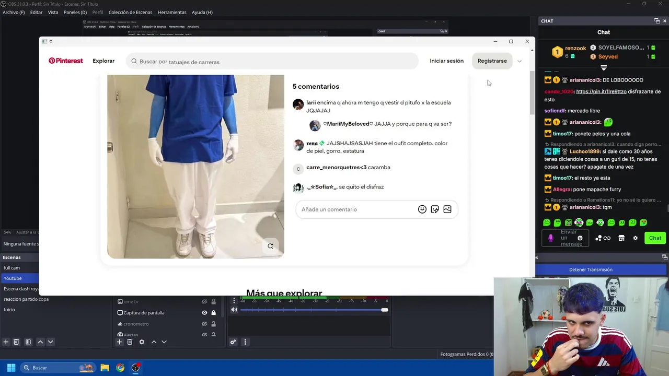Viewport: 669px width, 376px height.
Task: Remove the selected source in OBS
Action: (x=130, y=342)
